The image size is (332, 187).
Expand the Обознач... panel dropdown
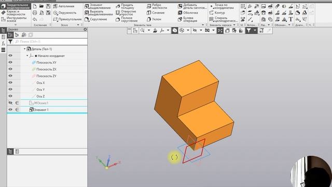[x=289, y=25]
